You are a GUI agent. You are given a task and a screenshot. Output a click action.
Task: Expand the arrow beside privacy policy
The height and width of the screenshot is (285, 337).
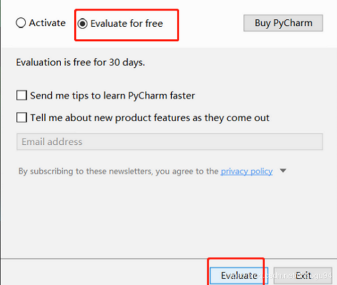click(283, 171)
